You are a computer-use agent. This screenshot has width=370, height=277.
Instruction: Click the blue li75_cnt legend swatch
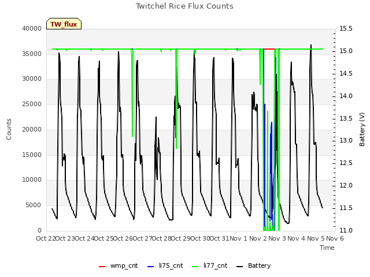coord(150,267)
